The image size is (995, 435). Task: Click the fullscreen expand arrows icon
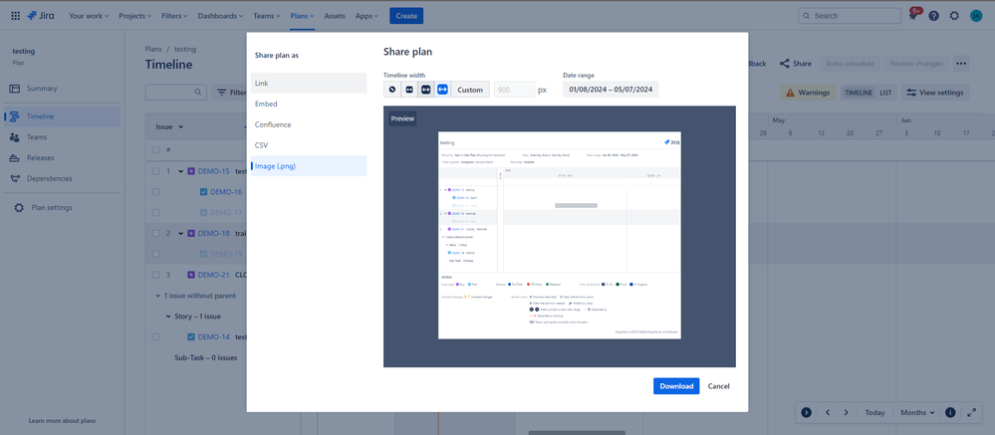[x=971, y=412]
